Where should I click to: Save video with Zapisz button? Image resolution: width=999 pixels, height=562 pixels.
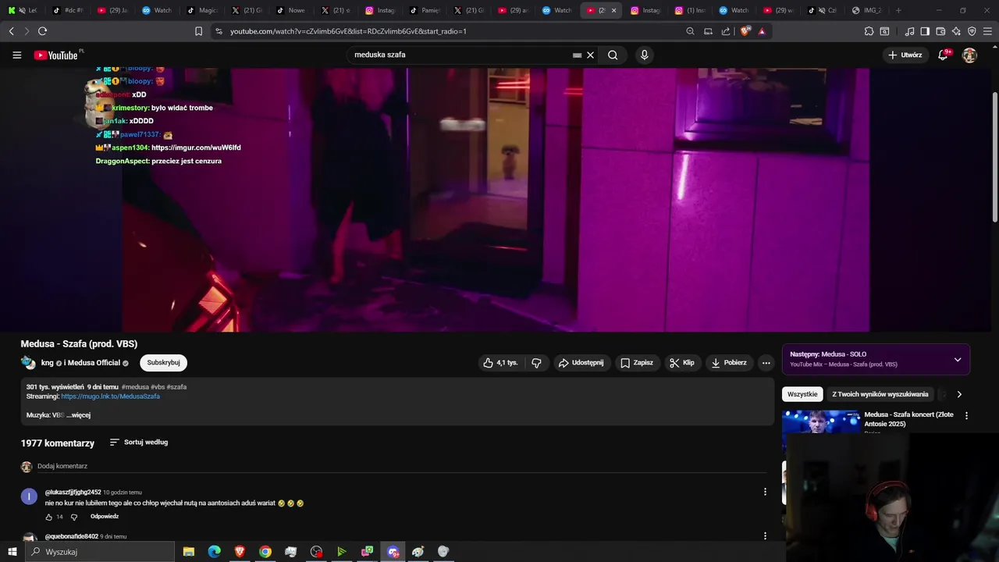[x=637, y=362]
